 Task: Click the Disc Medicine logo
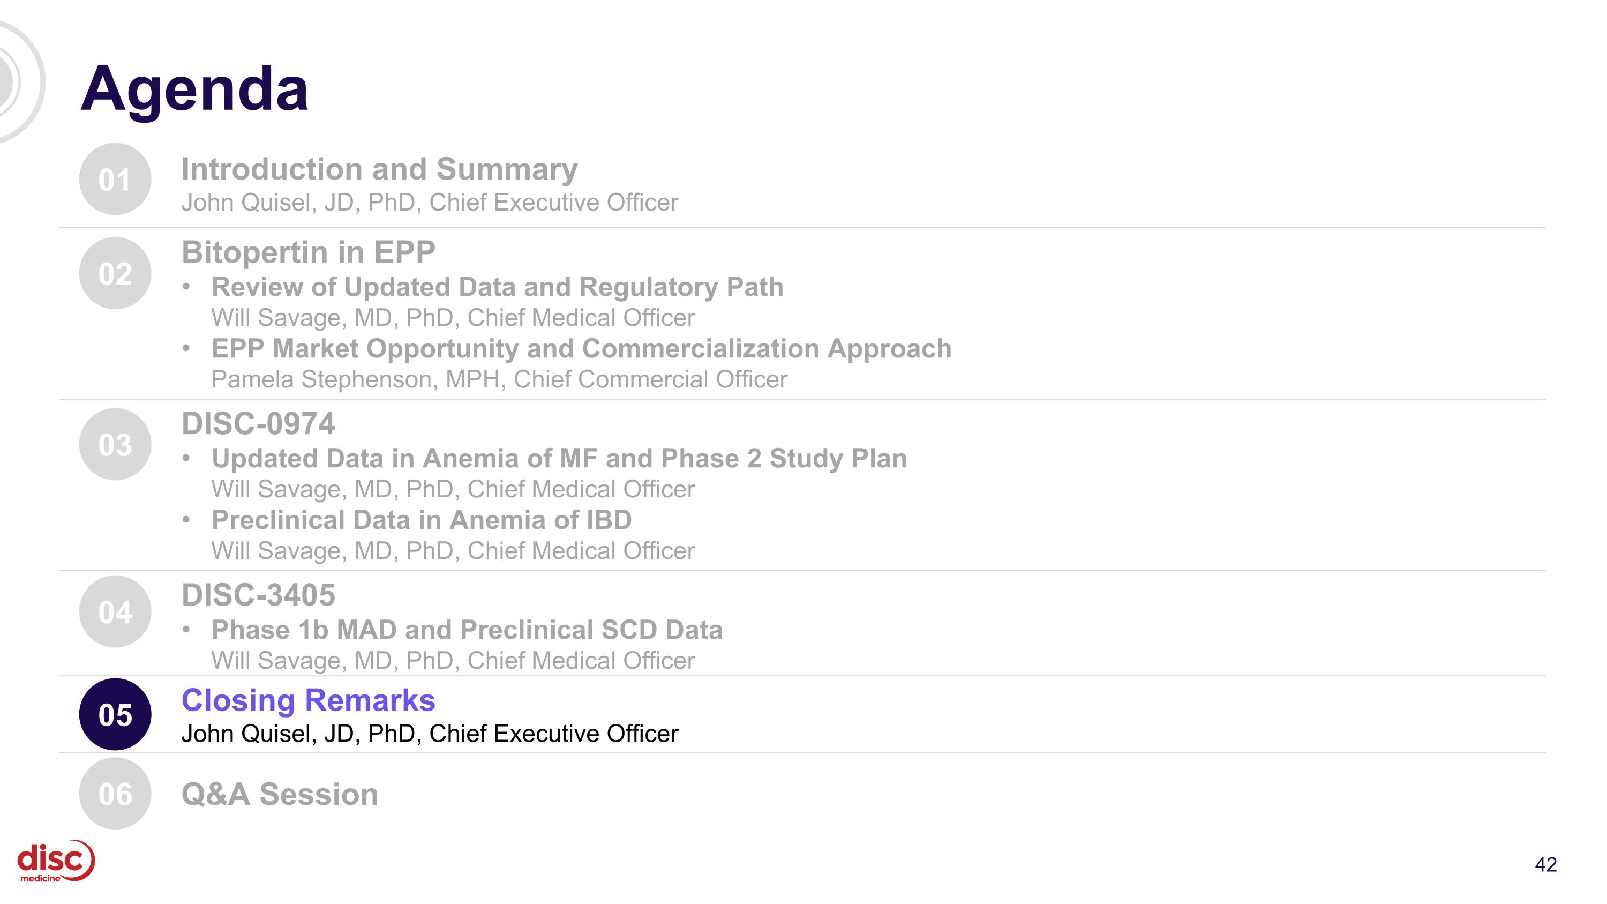click(x=56, y=862)
